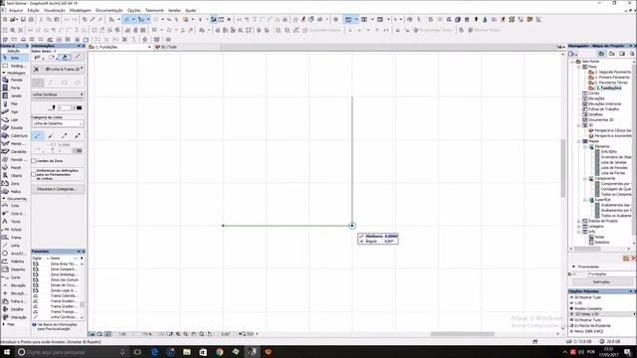Select Linha Contínua favorite in Favoritos list
The image size is (637, 358).
point(64,317)
